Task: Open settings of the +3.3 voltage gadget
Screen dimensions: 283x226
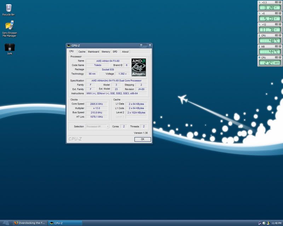Action: pos(277,2)
